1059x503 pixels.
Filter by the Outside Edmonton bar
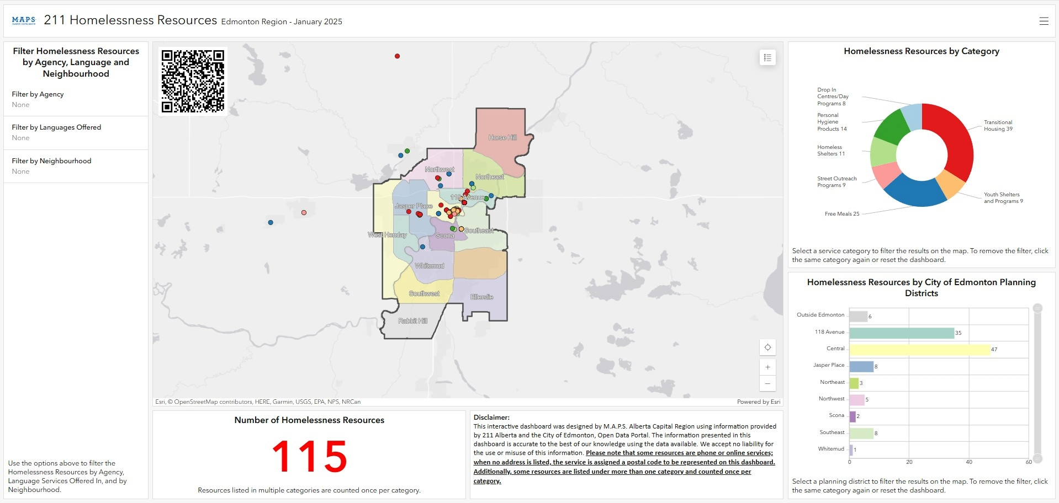tap(858, 317)
